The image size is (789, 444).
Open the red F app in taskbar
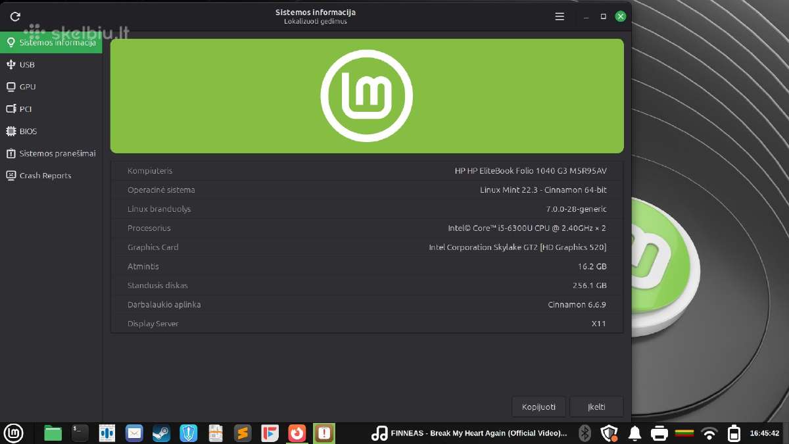[x=270, y=433]
